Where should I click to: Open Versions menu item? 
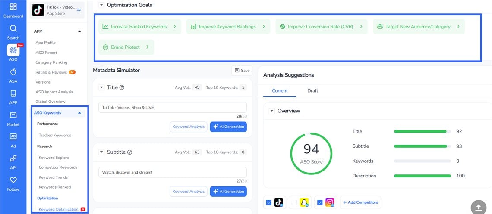coord(43,82)
